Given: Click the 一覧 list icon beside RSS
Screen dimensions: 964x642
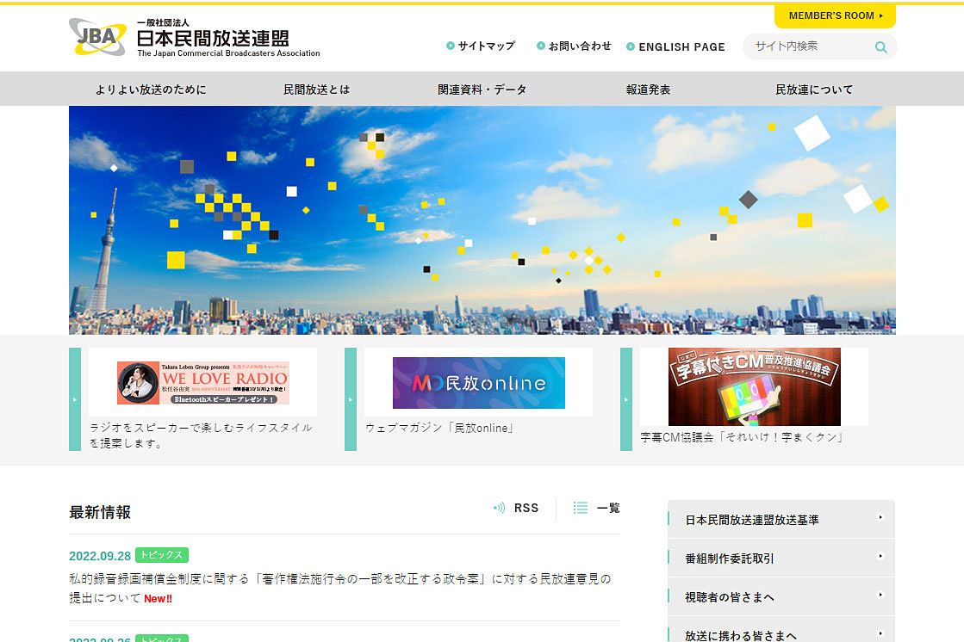Looking at the screenshot, I should [581, 508].
